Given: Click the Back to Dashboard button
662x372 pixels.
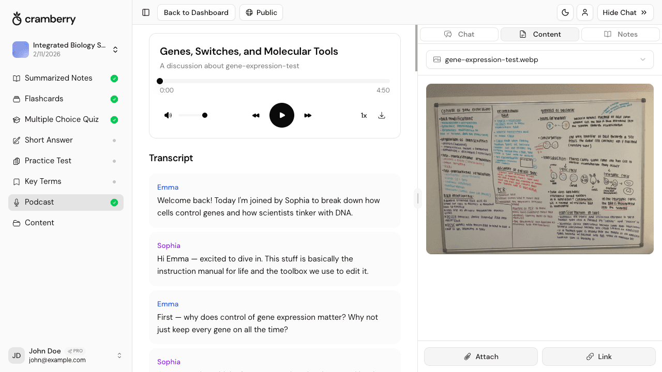Looking at the screenshot, I should (x=196, y=12).
